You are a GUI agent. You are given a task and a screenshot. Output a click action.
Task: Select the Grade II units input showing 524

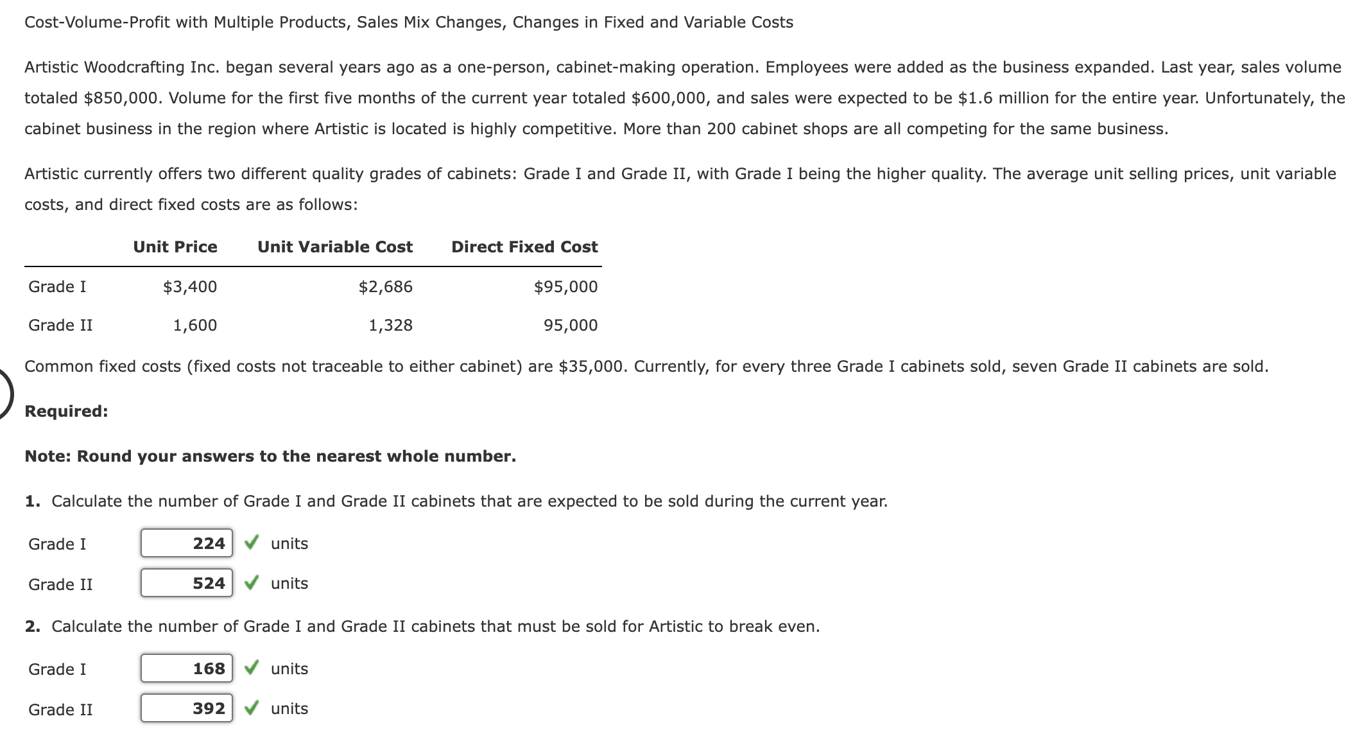point(186,583)
